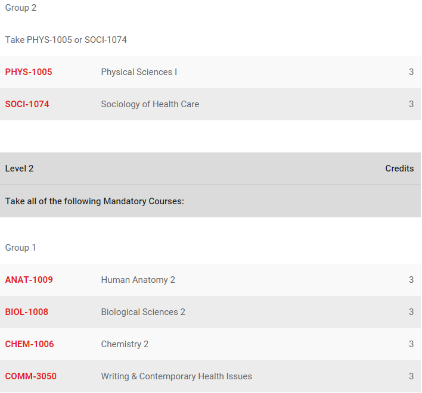Go to the CHEM-1006 course page
This screenshot has height=393, width=422.
(30, 344)
